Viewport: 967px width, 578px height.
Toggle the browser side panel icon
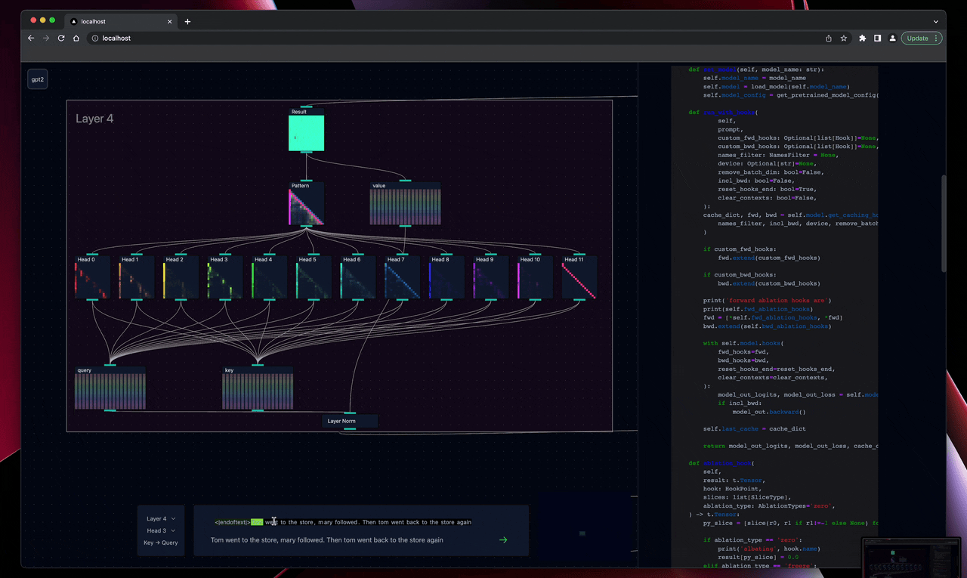point(877,39)
